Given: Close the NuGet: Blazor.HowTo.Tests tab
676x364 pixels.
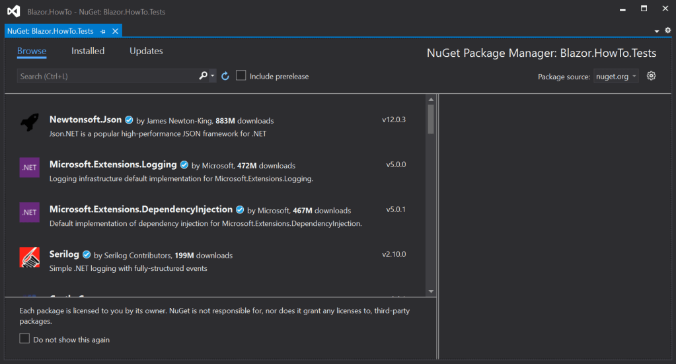Looking at the screenshot, I should (x=115, y=31).
